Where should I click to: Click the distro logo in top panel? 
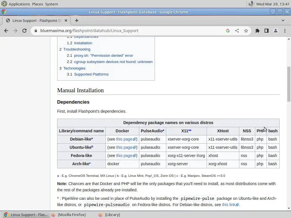coord(4,4)
